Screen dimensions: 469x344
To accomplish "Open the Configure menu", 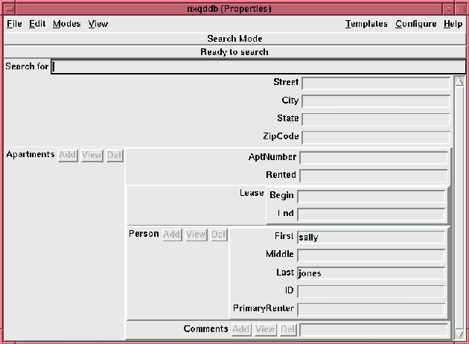I will pos(415,24).
